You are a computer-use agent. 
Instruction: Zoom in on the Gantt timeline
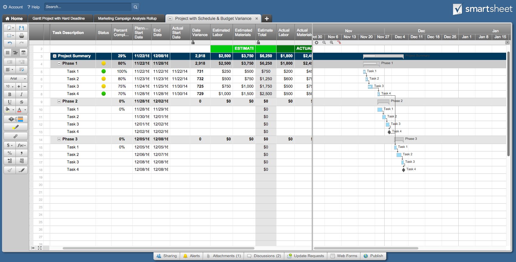pos(331,43)
